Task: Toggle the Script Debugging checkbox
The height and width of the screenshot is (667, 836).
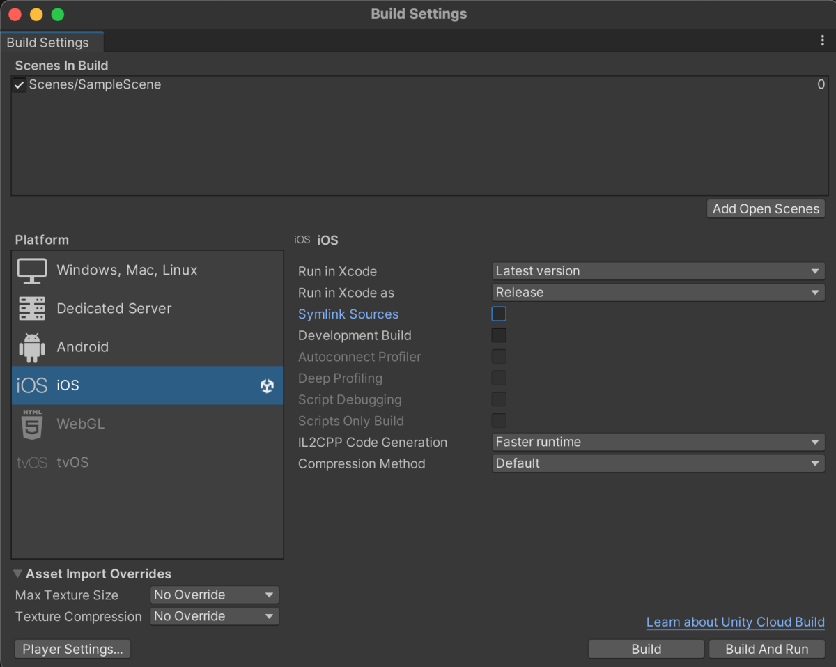Action: (499, 399)
